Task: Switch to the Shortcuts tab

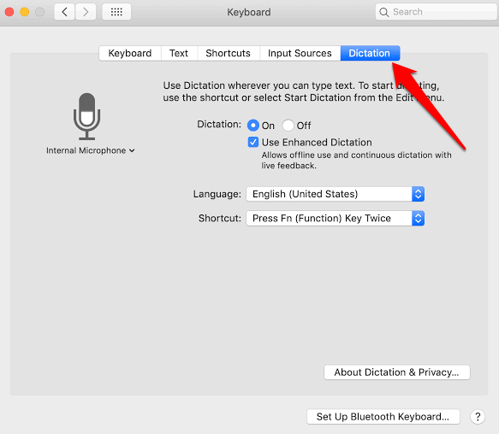Action: pyautogui.click(x=229, y=53)
